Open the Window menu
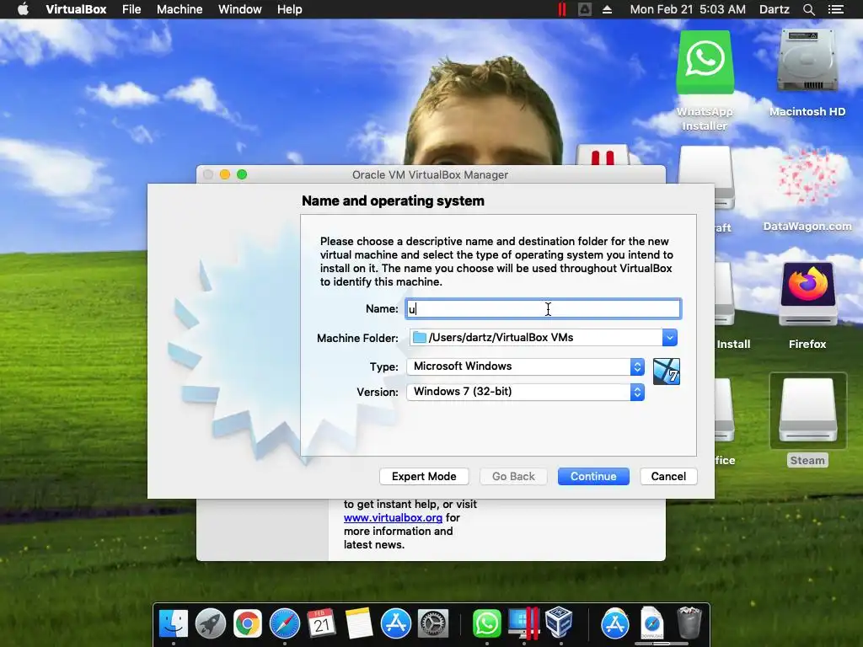The width and height of the screenshot is (863, 647). pos(240,9)
